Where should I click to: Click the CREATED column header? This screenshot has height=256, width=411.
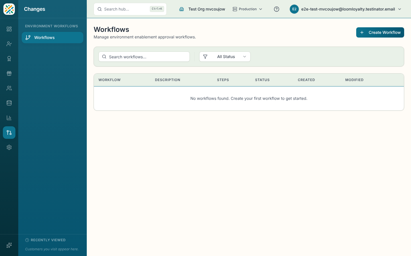point(306,80)
